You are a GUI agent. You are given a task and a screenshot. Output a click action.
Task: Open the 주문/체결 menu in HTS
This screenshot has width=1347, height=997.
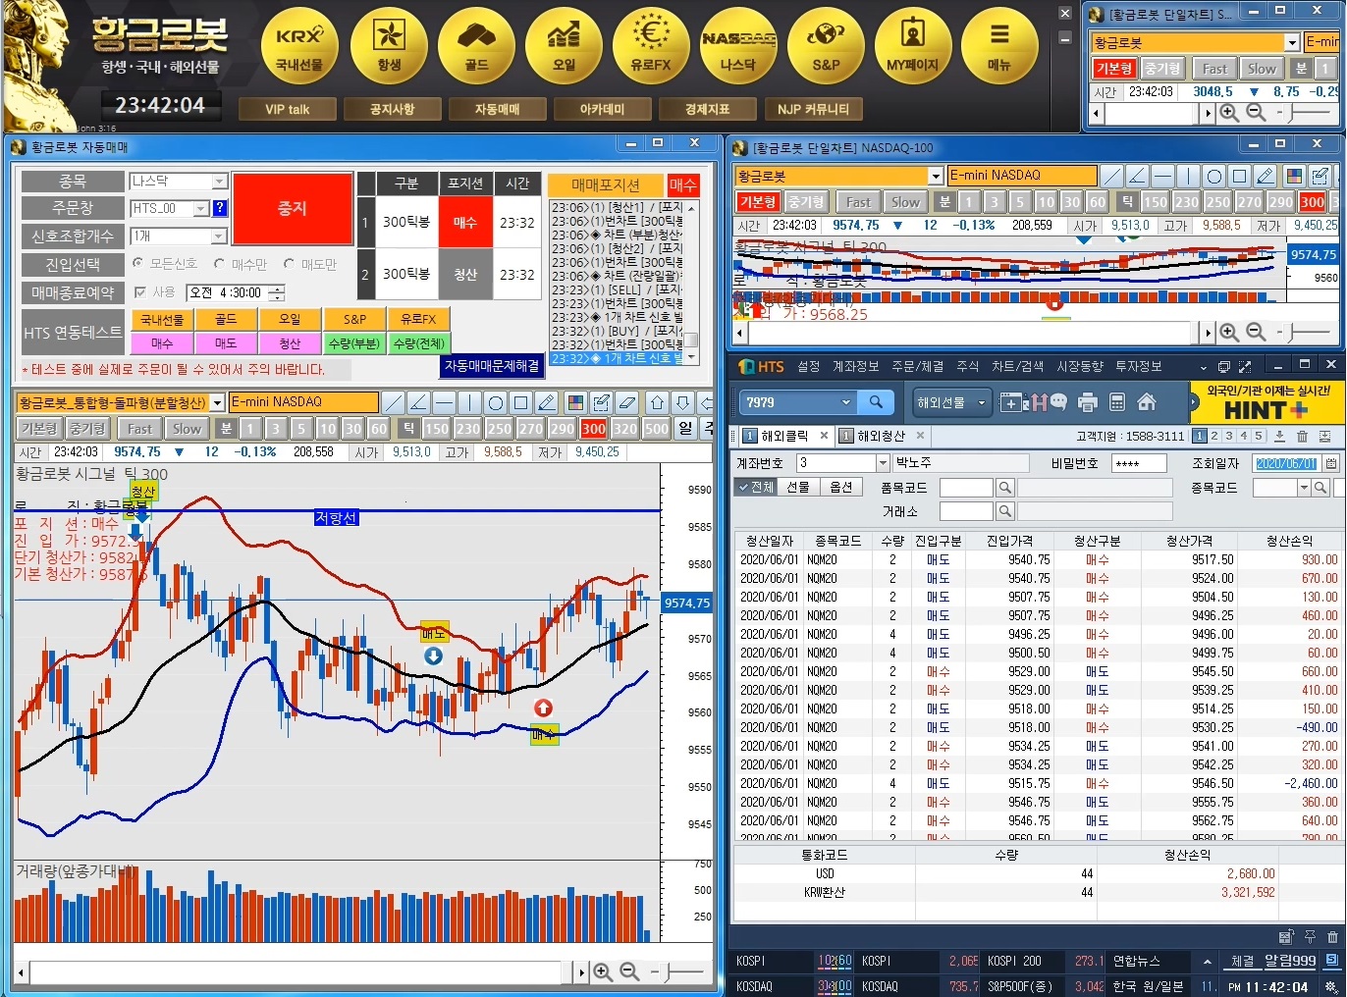tap(918, 366)
